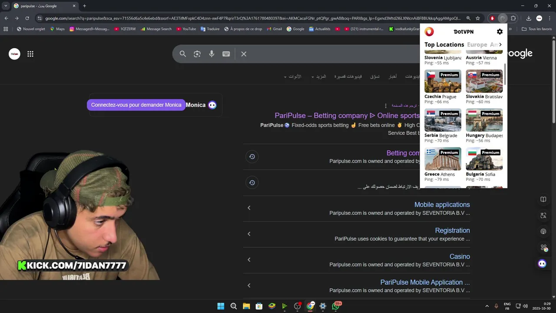Choose the Slovakia Bratislava server
556x313 pixels.
484,87
